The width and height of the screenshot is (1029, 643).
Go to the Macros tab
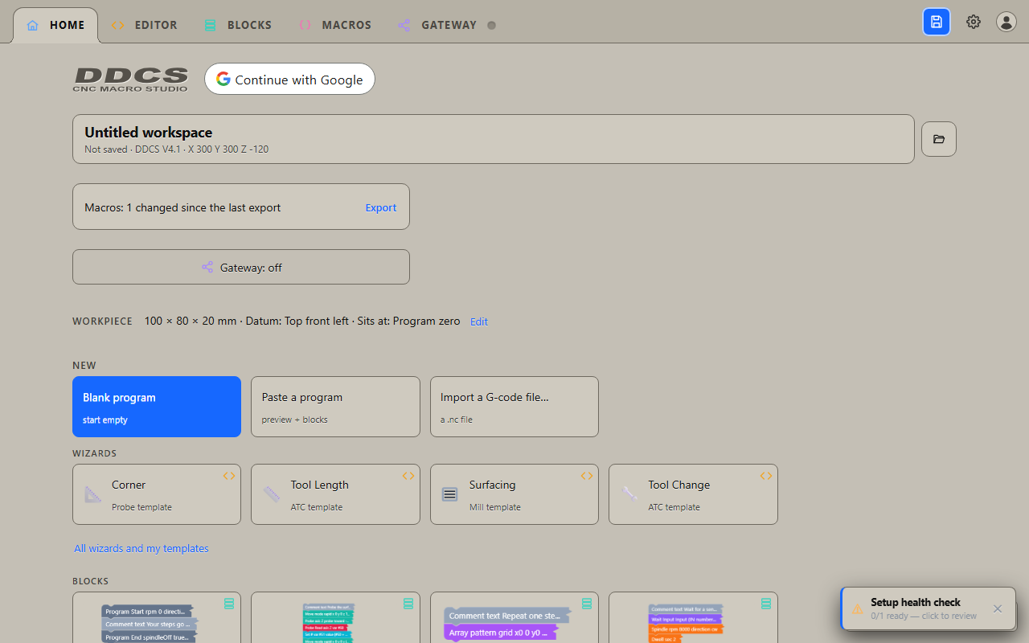pyautogui.click(x=334, y=25)
